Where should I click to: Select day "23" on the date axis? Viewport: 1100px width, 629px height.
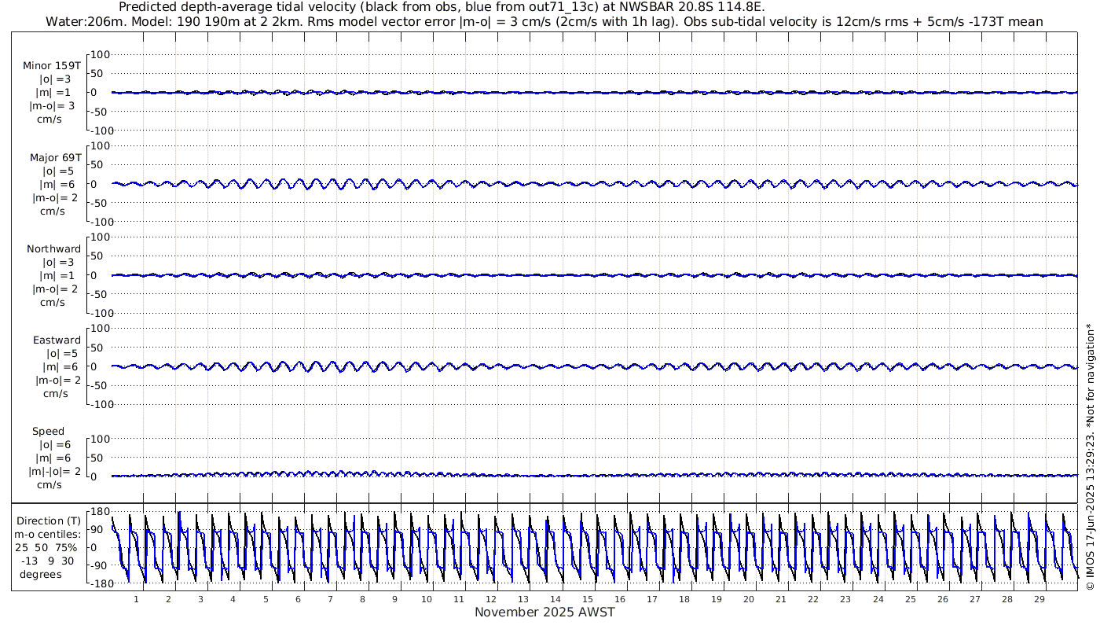click(x=845, y=599)
